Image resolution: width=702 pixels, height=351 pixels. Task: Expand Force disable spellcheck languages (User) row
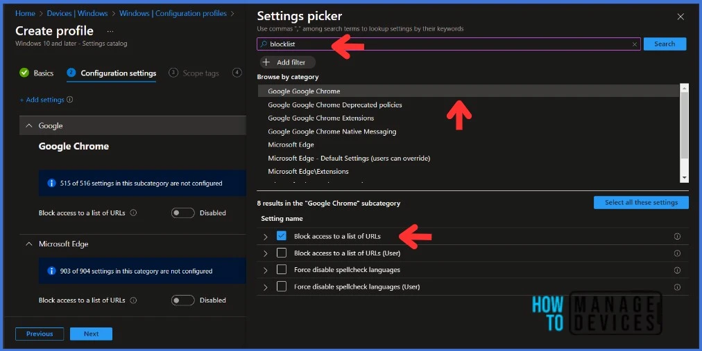tap(266, 287)
